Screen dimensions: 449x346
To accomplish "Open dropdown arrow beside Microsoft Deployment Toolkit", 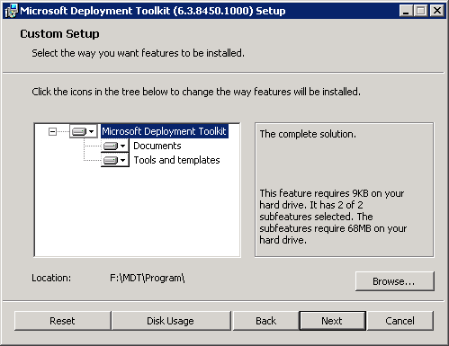I will pos(92,131).
